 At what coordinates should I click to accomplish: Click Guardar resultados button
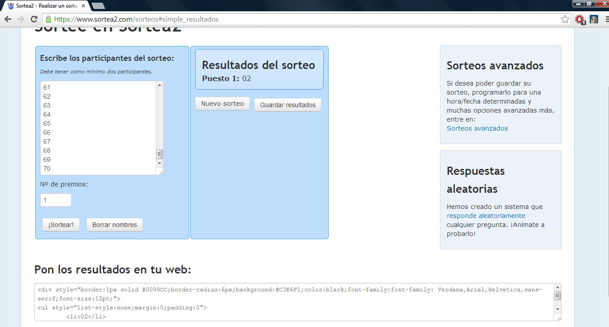point(288,105)
